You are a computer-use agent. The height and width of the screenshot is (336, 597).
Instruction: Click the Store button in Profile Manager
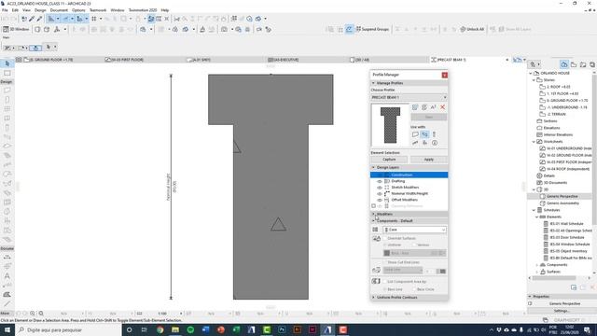[429, 117]
